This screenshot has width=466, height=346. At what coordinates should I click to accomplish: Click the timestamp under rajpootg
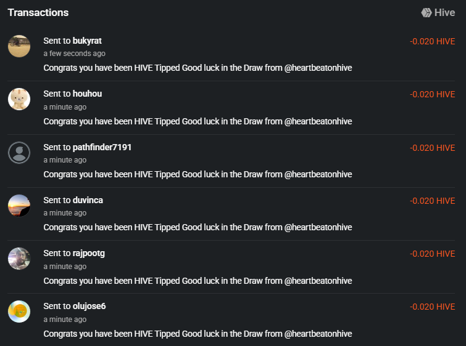pyautogui.click(x=65, y=267)
